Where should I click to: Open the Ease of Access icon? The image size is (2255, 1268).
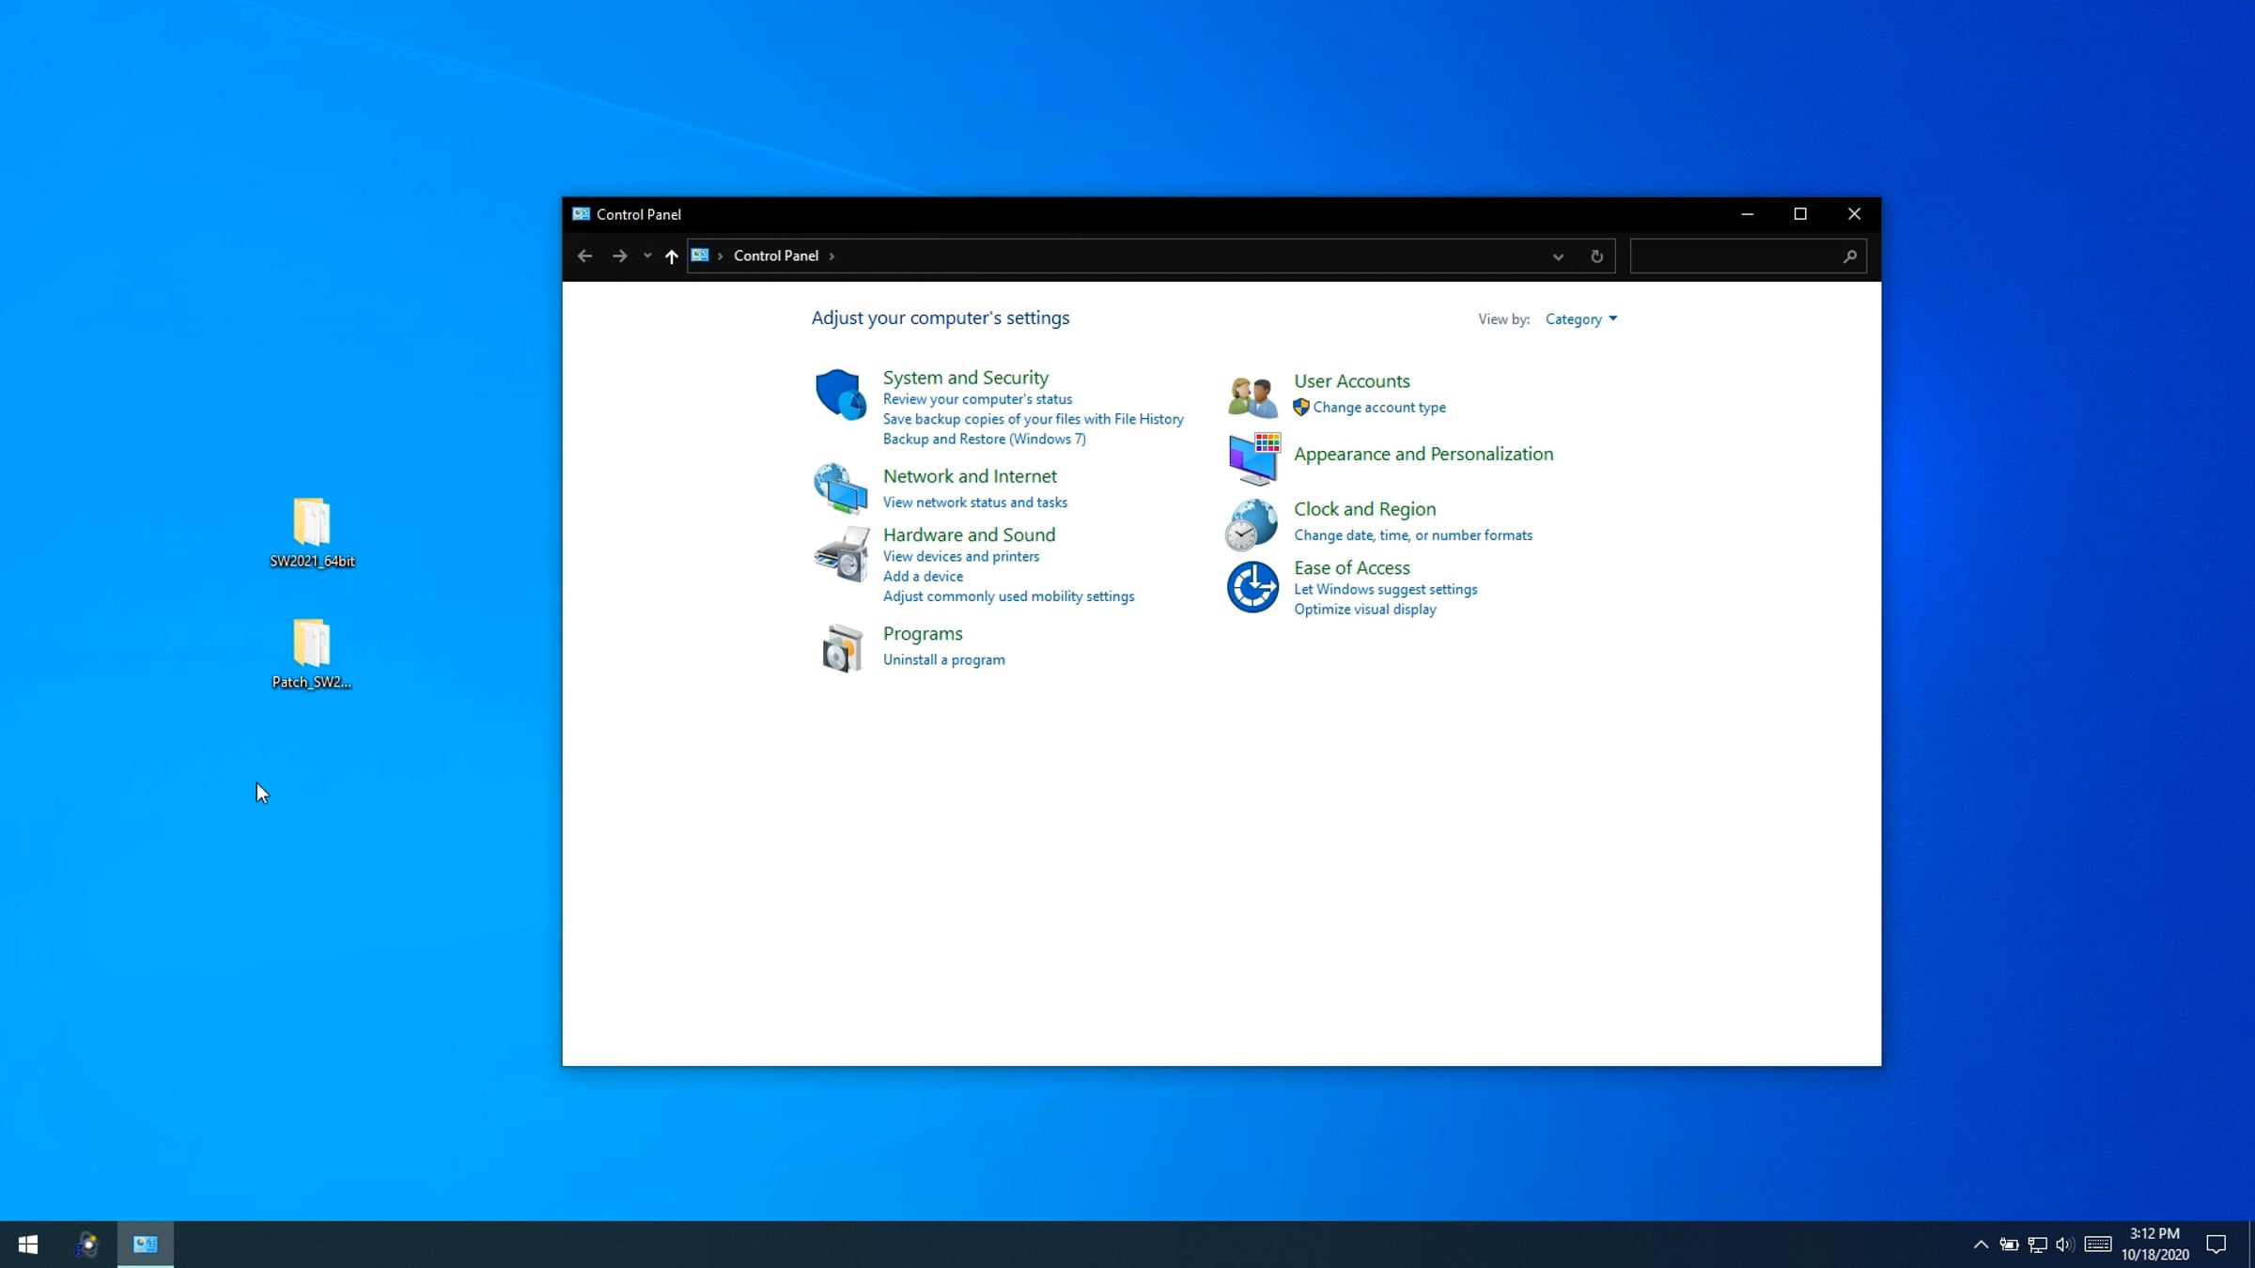(x=1252, y=587)
